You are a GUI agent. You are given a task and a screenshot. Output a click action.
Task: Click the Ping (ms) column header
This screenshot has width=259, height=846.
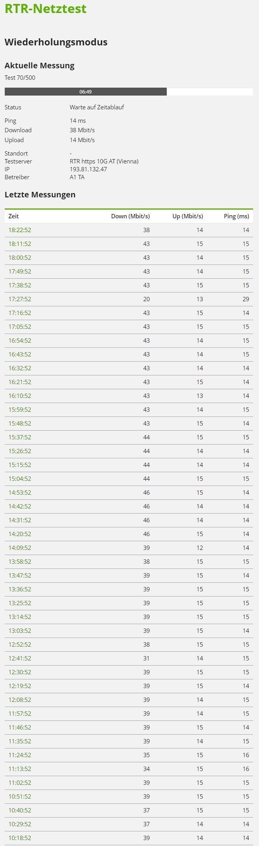click(x=237, y=216)
